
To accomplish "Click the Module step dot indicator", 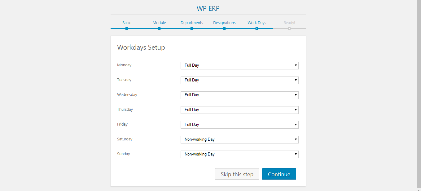I will tap(159, 29).
